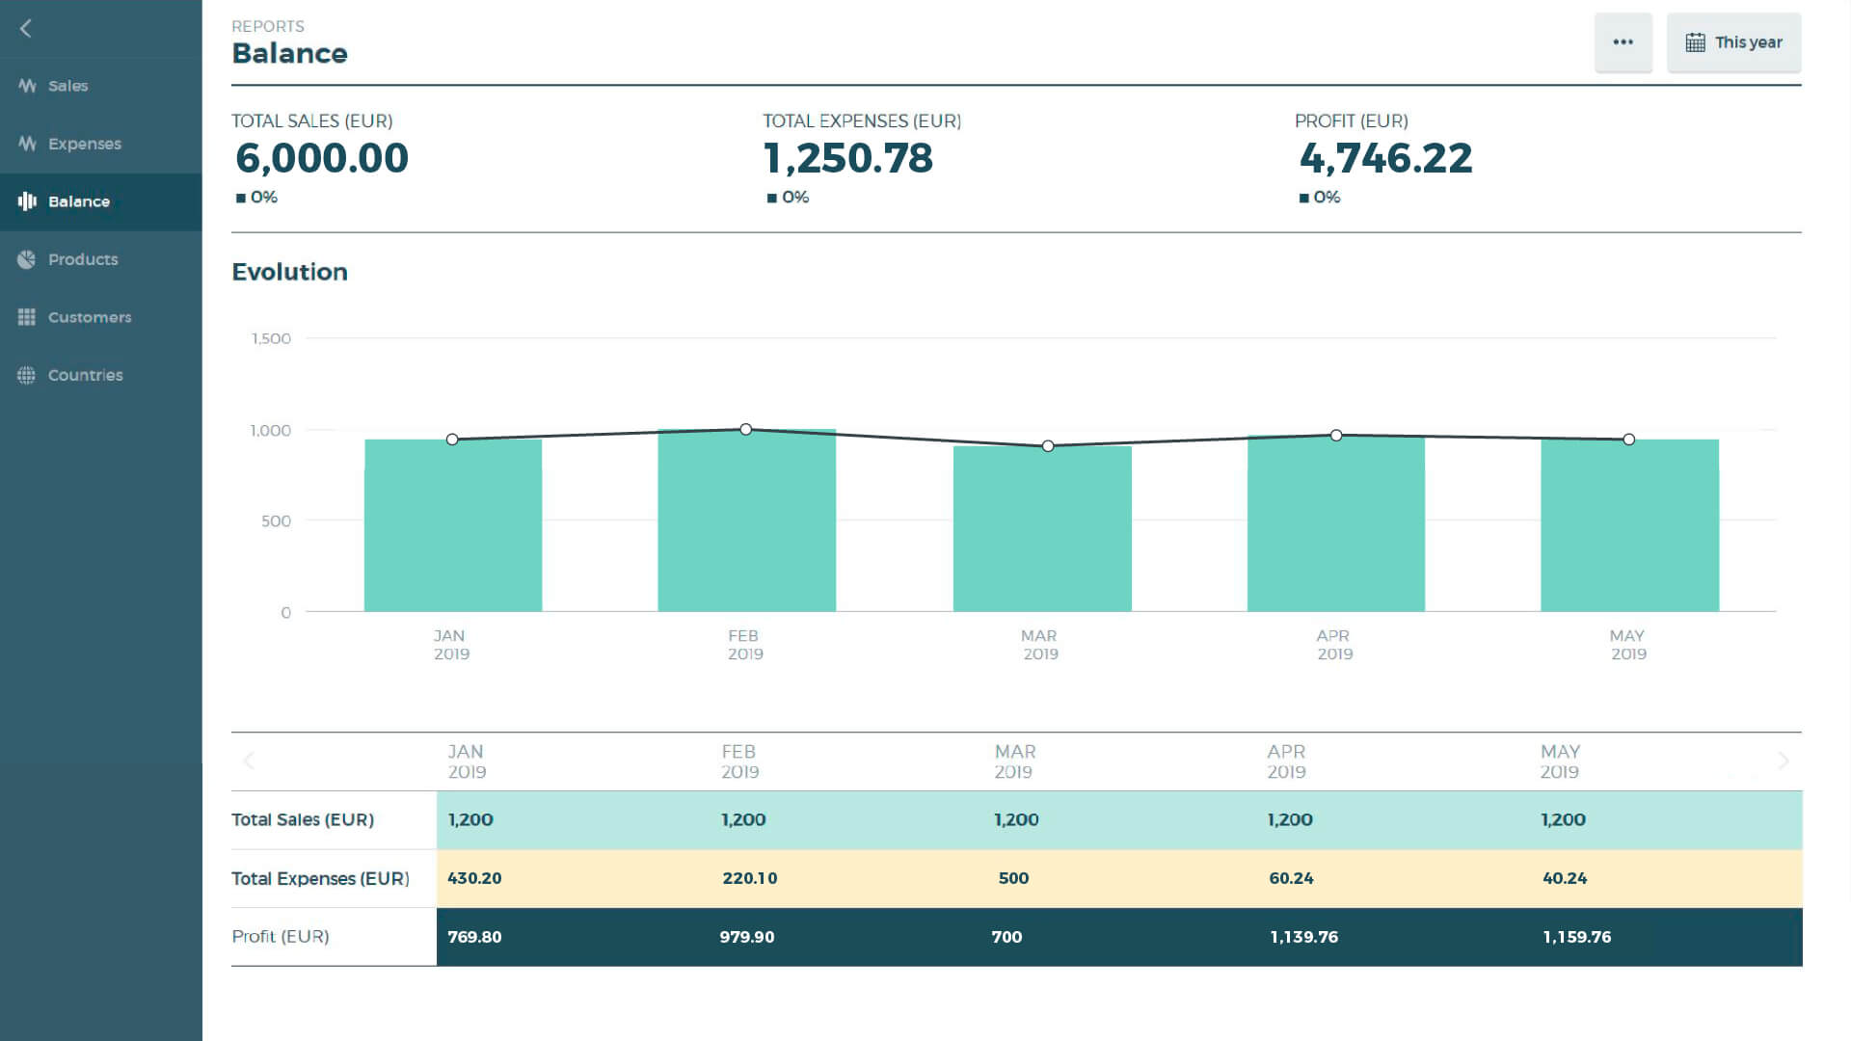Click the 0% change under Total Sales
Viewport: 1851px width, 1041px height.
(257, 197)
